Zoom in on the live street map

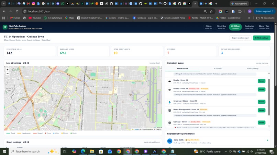[8, 70]
